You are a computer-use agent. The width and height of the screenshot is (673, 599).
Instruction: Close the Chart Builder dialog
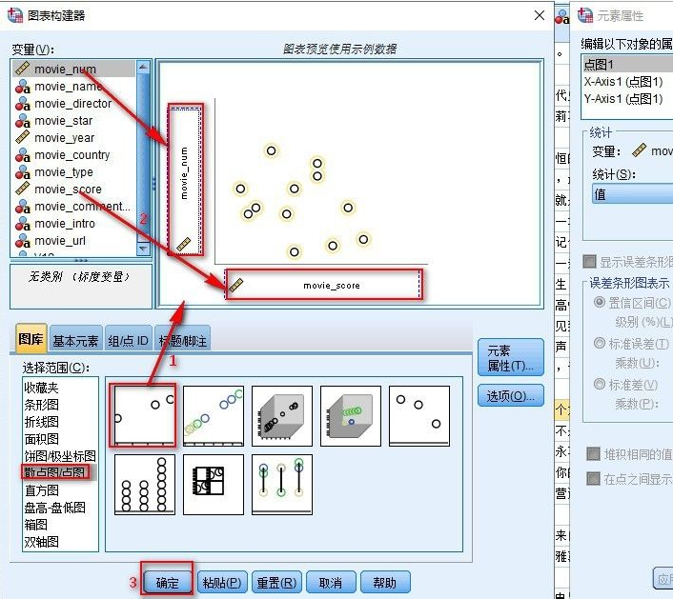pyautogui.click(x=540, y=15)
